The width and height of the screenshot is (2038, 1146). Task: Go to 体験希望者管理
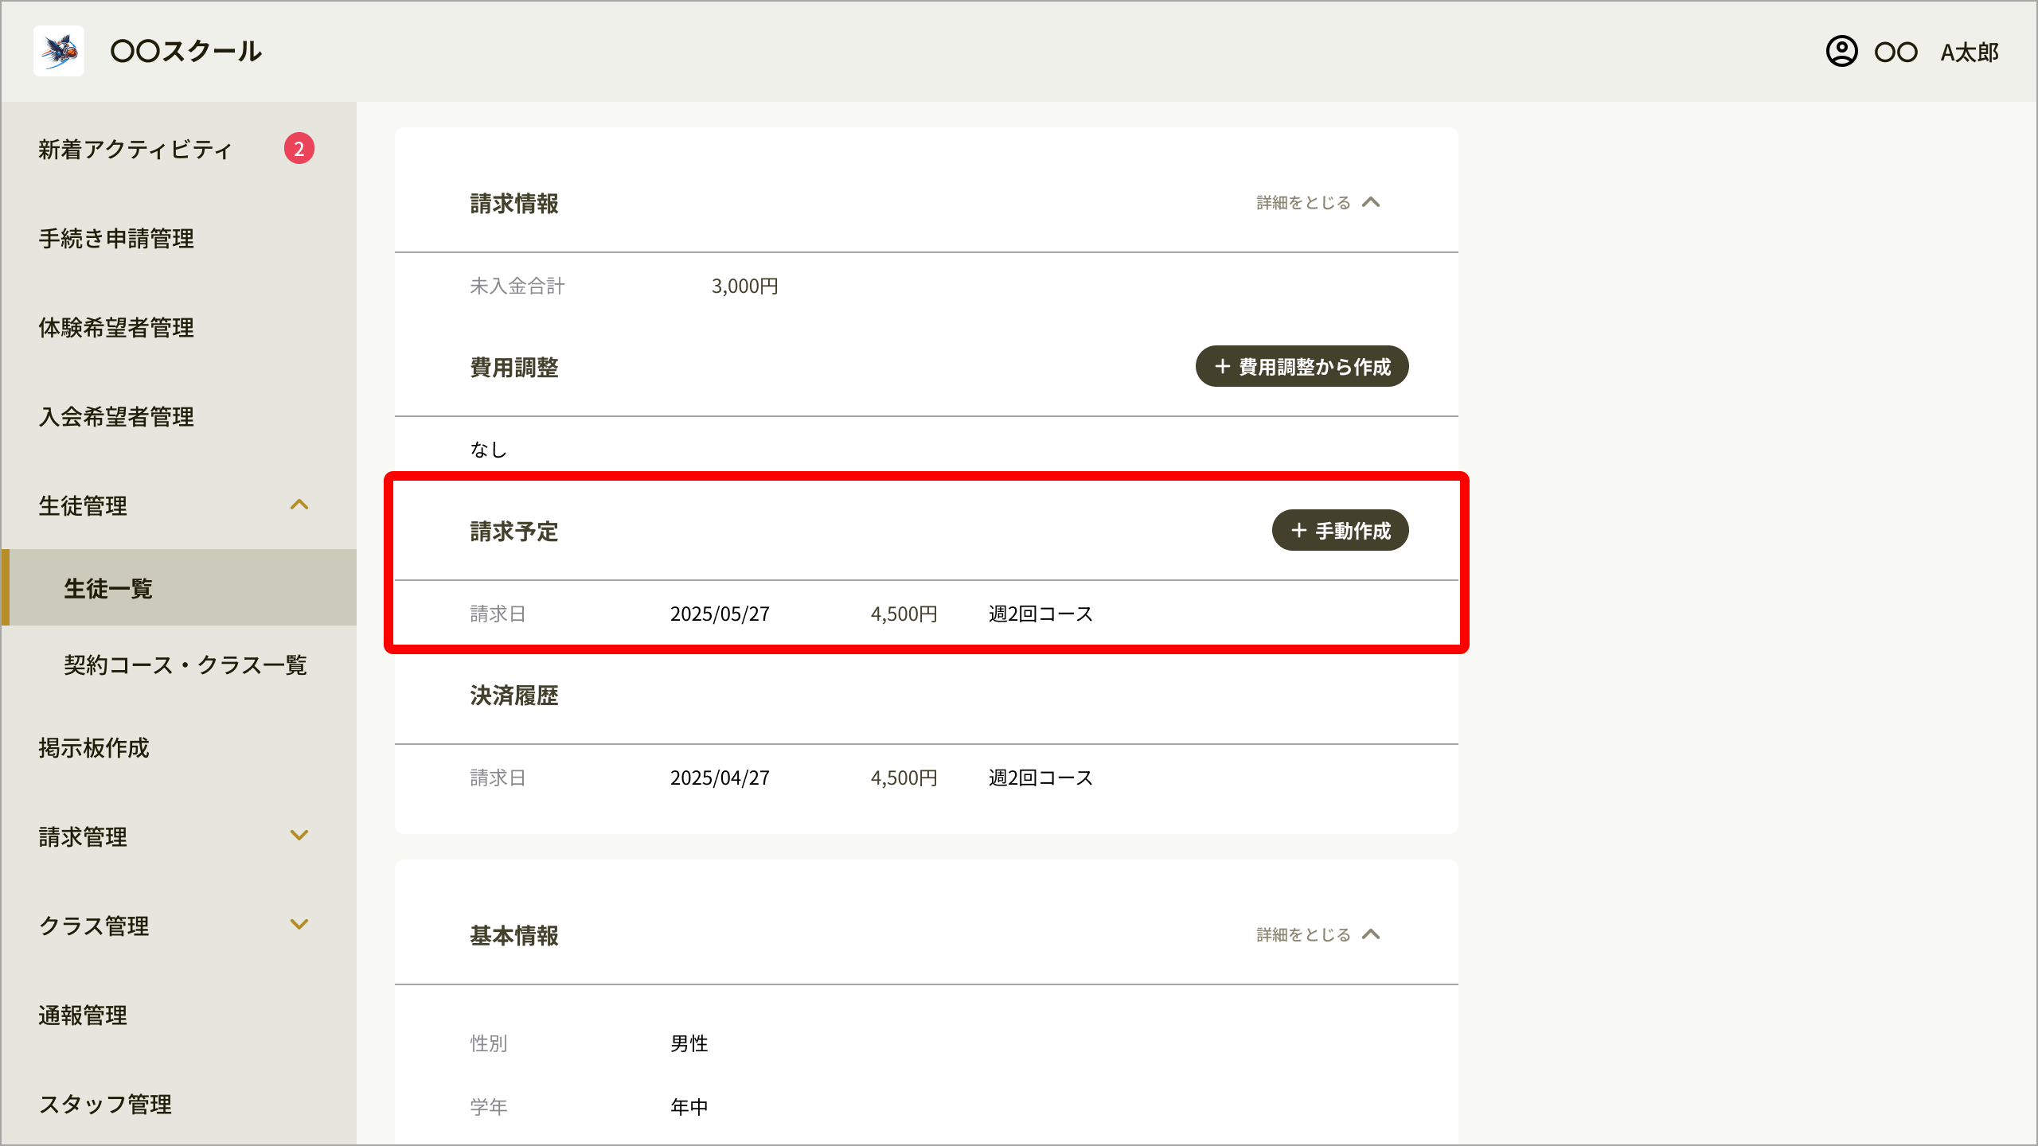[x=116, y=327]
